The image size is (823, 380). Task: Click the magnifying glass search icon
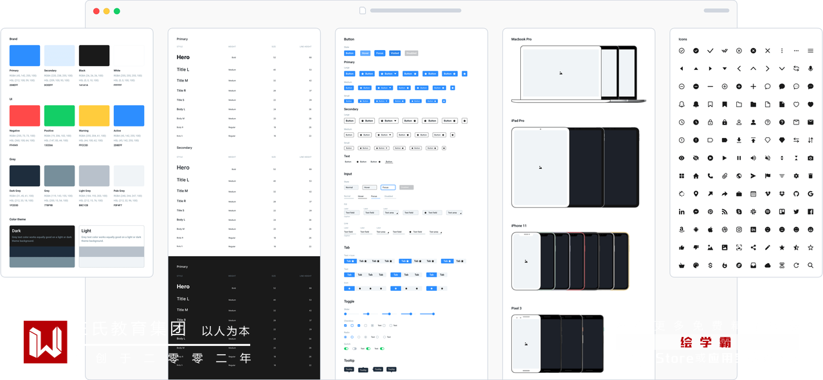pyautogui.click(x=811, y=265)
